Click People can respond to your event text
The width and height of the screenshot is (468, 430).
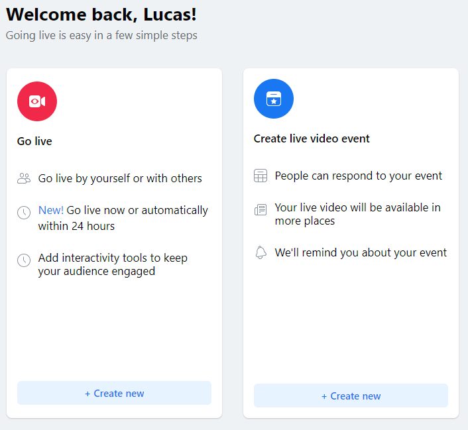[x=358, y=176]
